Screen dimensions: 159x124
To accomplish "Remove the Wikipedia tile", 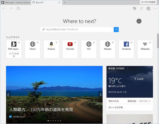I will click(150, 42).
